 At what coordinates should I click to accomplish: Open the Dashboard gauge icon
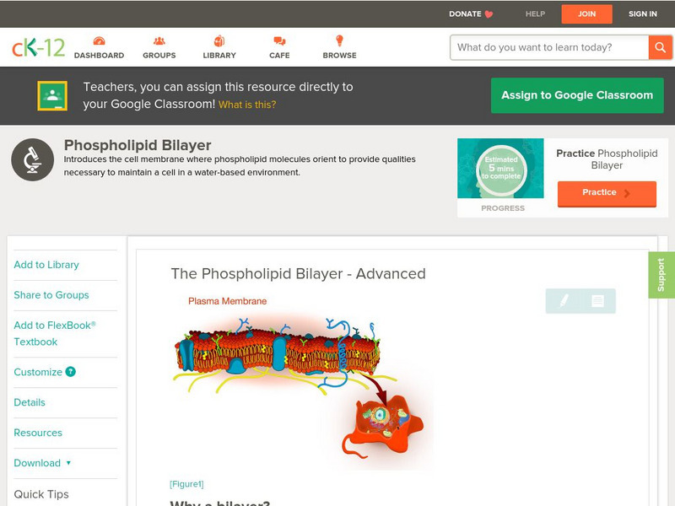99,40
